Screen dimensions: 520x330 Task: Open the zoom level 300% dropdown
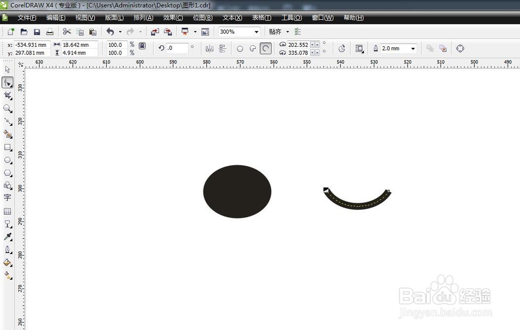point(256,32)
